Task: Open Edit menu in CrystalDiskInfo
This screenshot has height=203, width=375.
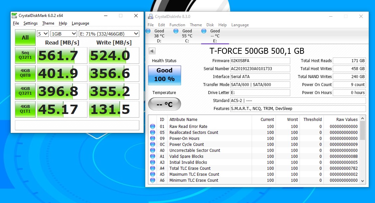Action: (x=162, y=25)
